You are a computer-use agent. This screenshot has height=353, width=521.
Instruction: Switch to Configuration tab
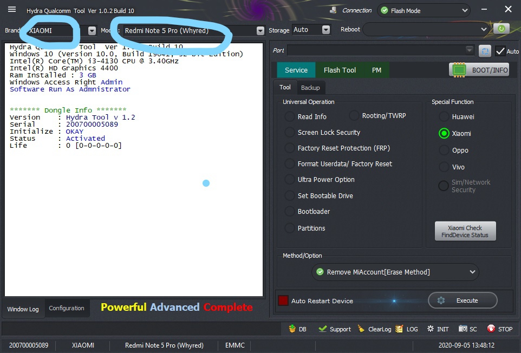(67, 308)
